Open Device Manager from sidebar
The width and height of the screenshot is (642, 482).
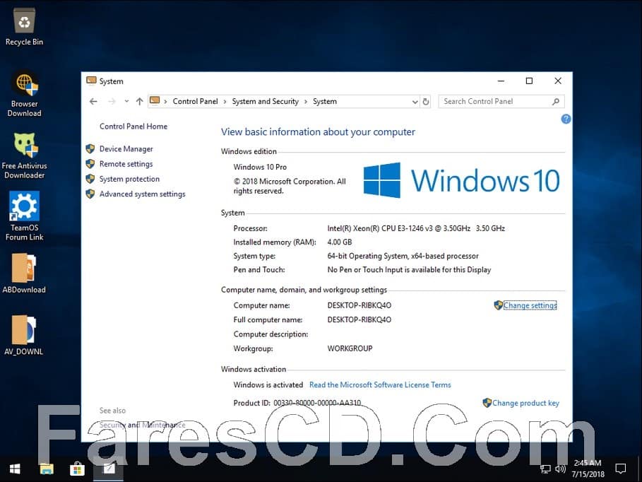(126, 149)
